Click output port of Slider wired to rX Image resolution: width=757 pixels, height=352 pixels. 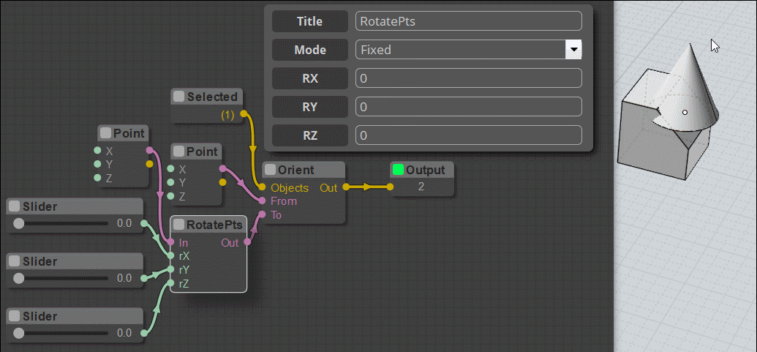click(x=143, y=223)
